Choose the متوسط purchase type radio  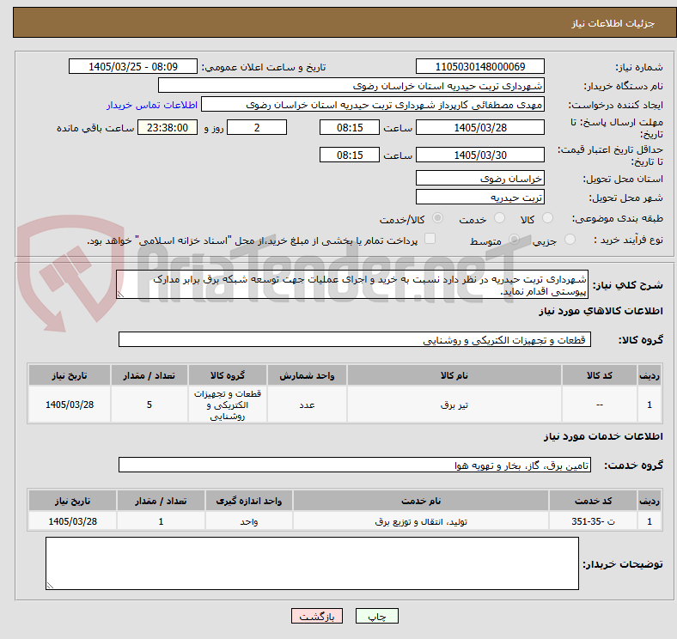coord(514,239)
